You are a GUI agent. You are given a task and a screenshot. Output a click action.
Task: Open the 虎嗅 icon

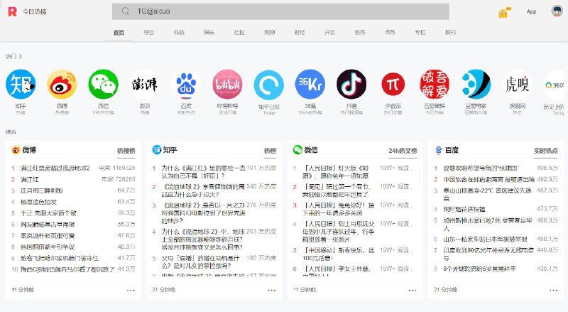click(x=517, y=85)
